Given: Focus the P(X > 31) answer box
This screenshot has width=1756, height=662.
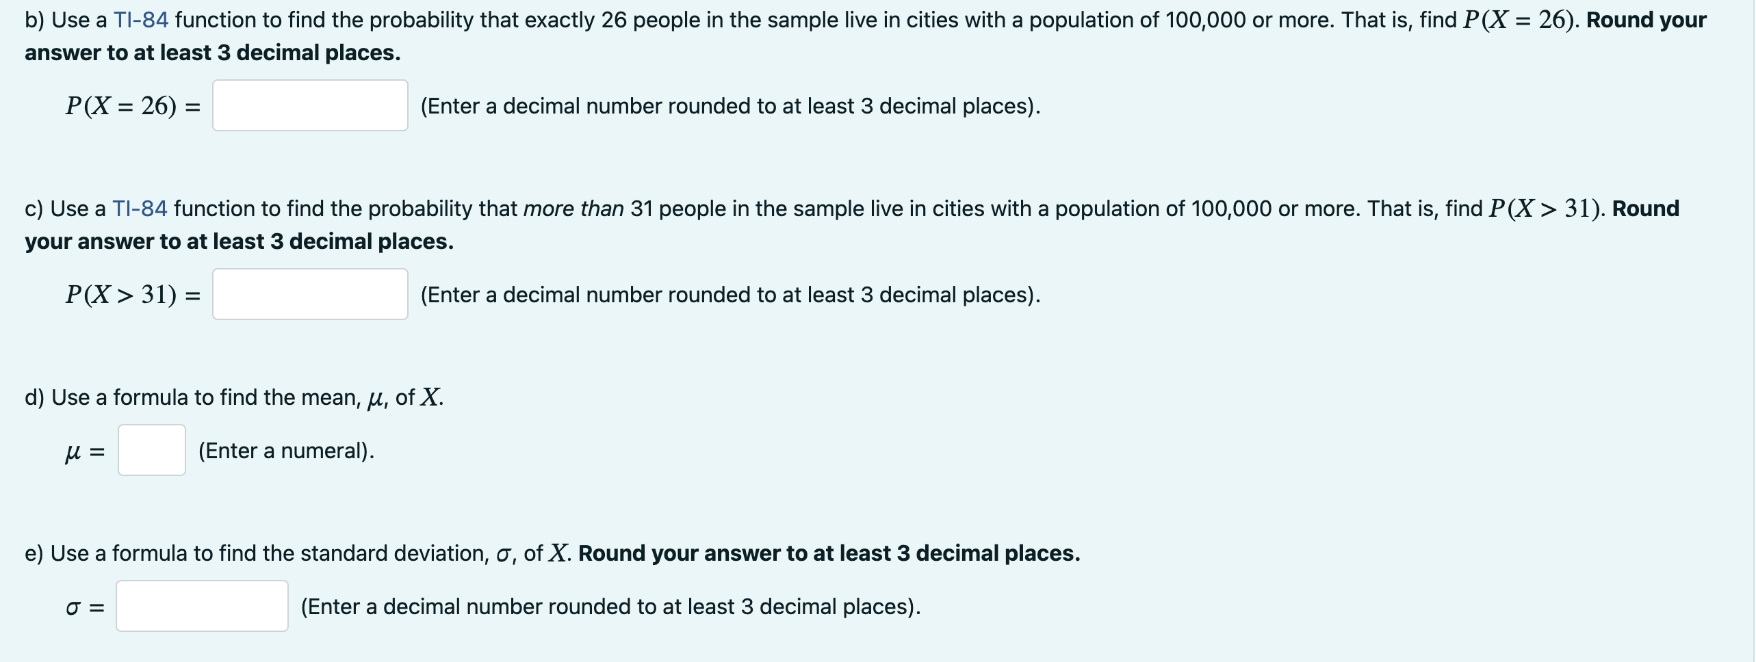Looking at the screenshot, I should [x=310, y=294].
